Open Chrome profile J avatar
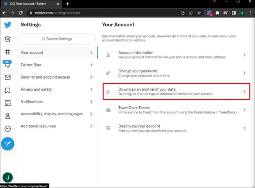255x188 pixels. coord(242,13)
